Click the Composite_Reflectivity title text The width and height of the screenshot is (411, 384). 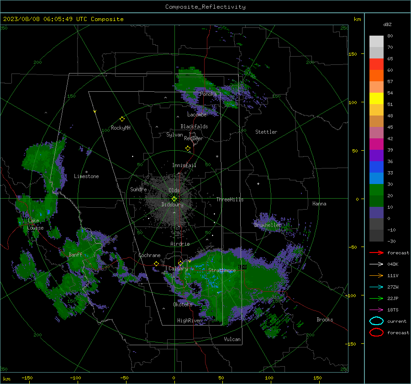[x=205, y=7]
